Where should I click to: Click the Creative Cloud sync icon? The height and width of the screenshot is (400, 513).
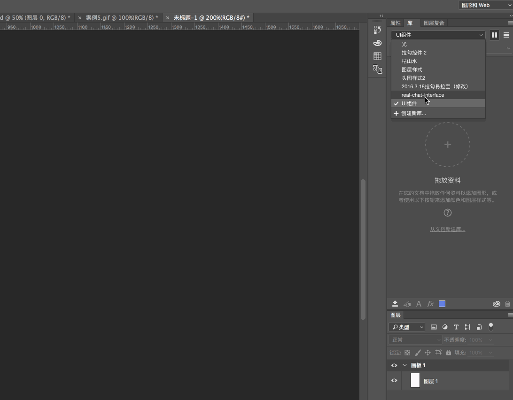[x=496, y=304]
